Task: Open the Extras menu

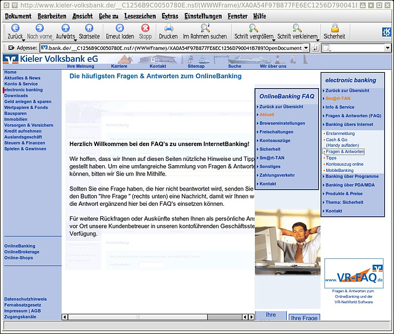Action: coord(170,17)
